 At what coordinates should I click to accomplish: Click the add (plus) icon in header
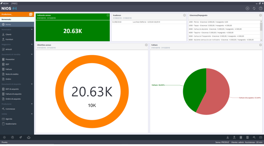coord(247,8)
